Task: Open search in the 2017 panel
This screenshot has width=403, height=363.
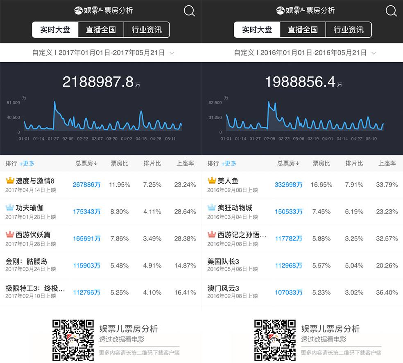Action: point(190,11)
